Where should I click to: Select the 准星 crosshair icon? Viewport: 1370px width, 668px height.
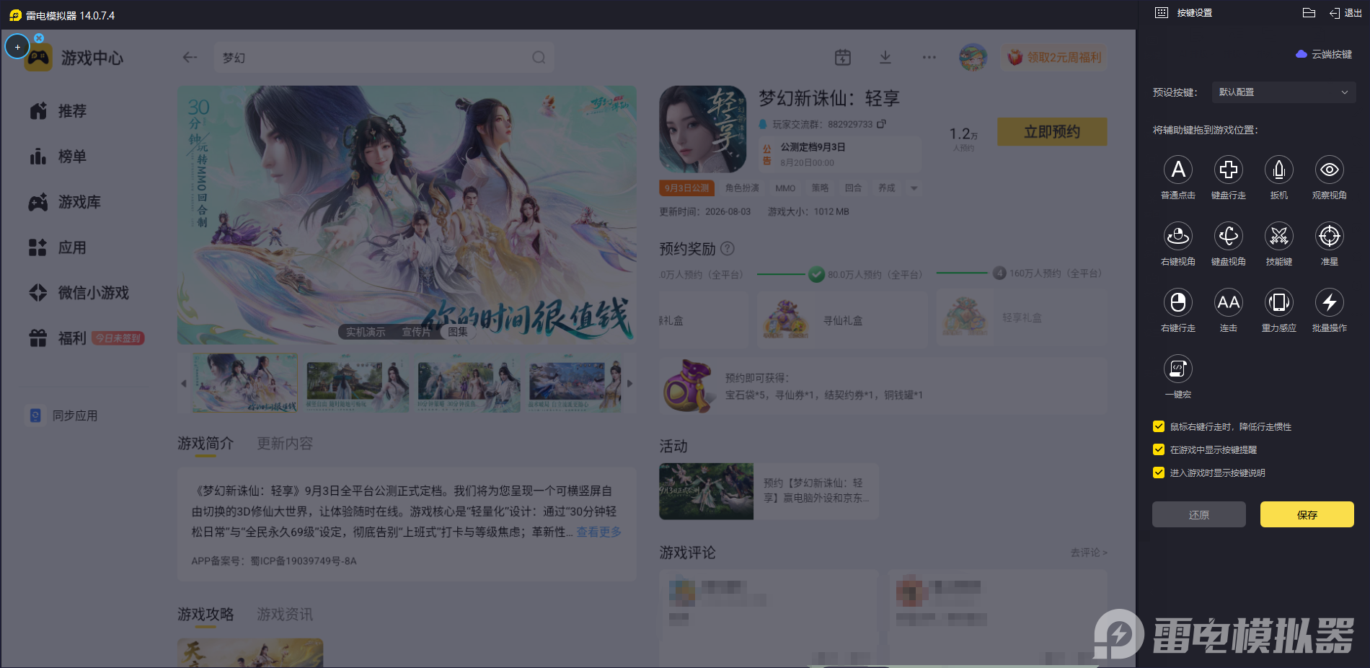1330,236
